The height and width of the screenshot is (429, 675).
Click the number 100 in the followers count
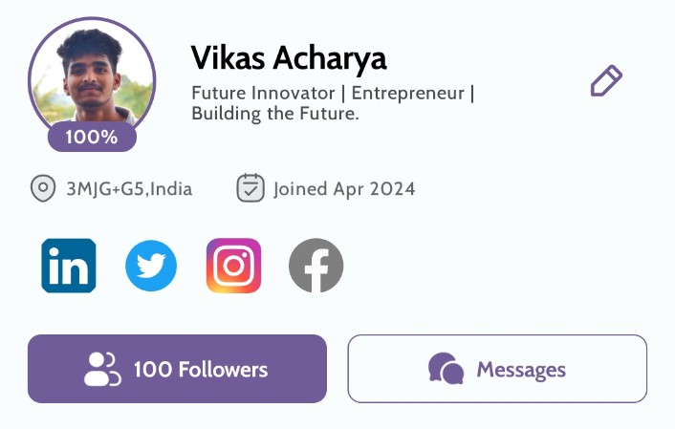click(x=149, y=370)
